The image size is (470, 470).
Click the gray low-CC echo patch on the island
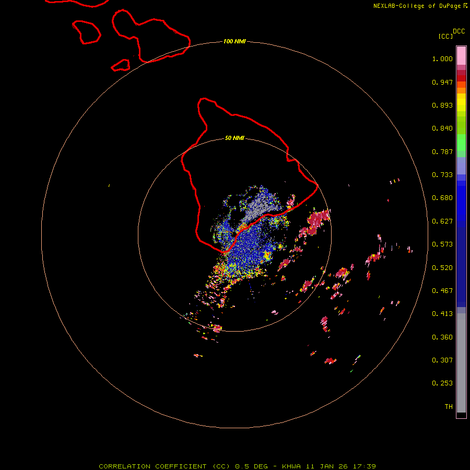258,205
